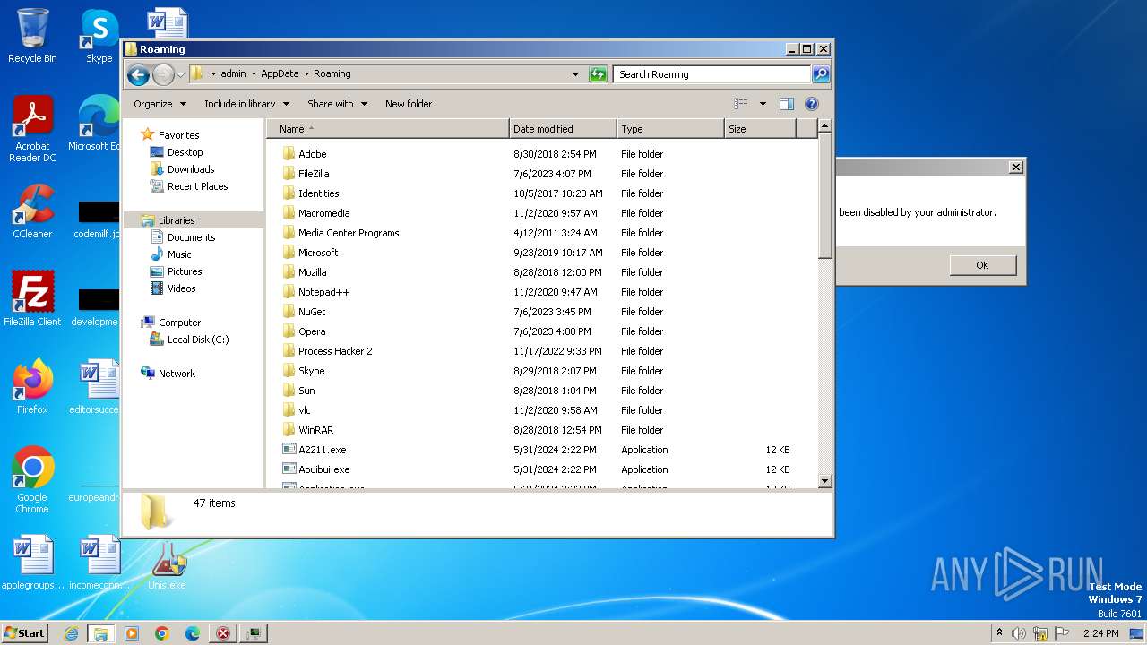Viewport: 1147px width, 645px height.
Task: Click the Internet Explorer taskbar icon
Action: tap(71, 633)
